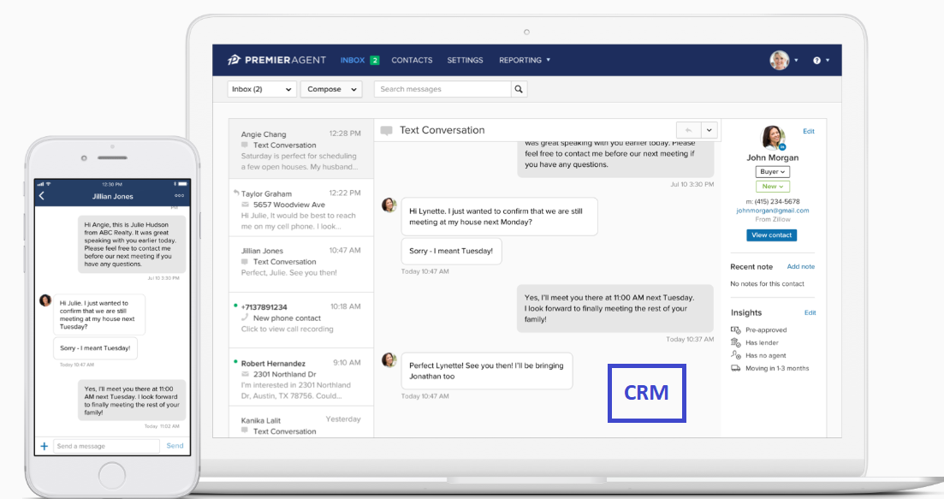944x499 pixels.
Task: Click the Pre-approved insight icon
Action: [736, 330]
